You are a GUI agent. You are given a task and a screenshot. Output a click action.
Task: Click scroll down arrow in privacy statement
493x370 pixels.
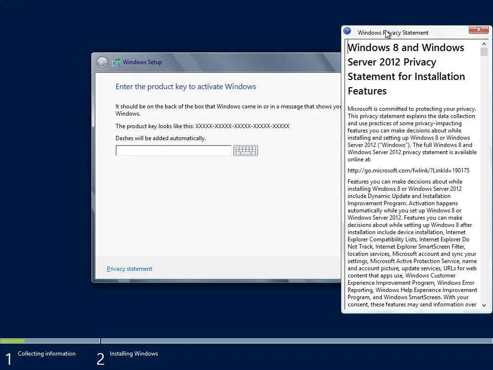[x=484, y=305]
